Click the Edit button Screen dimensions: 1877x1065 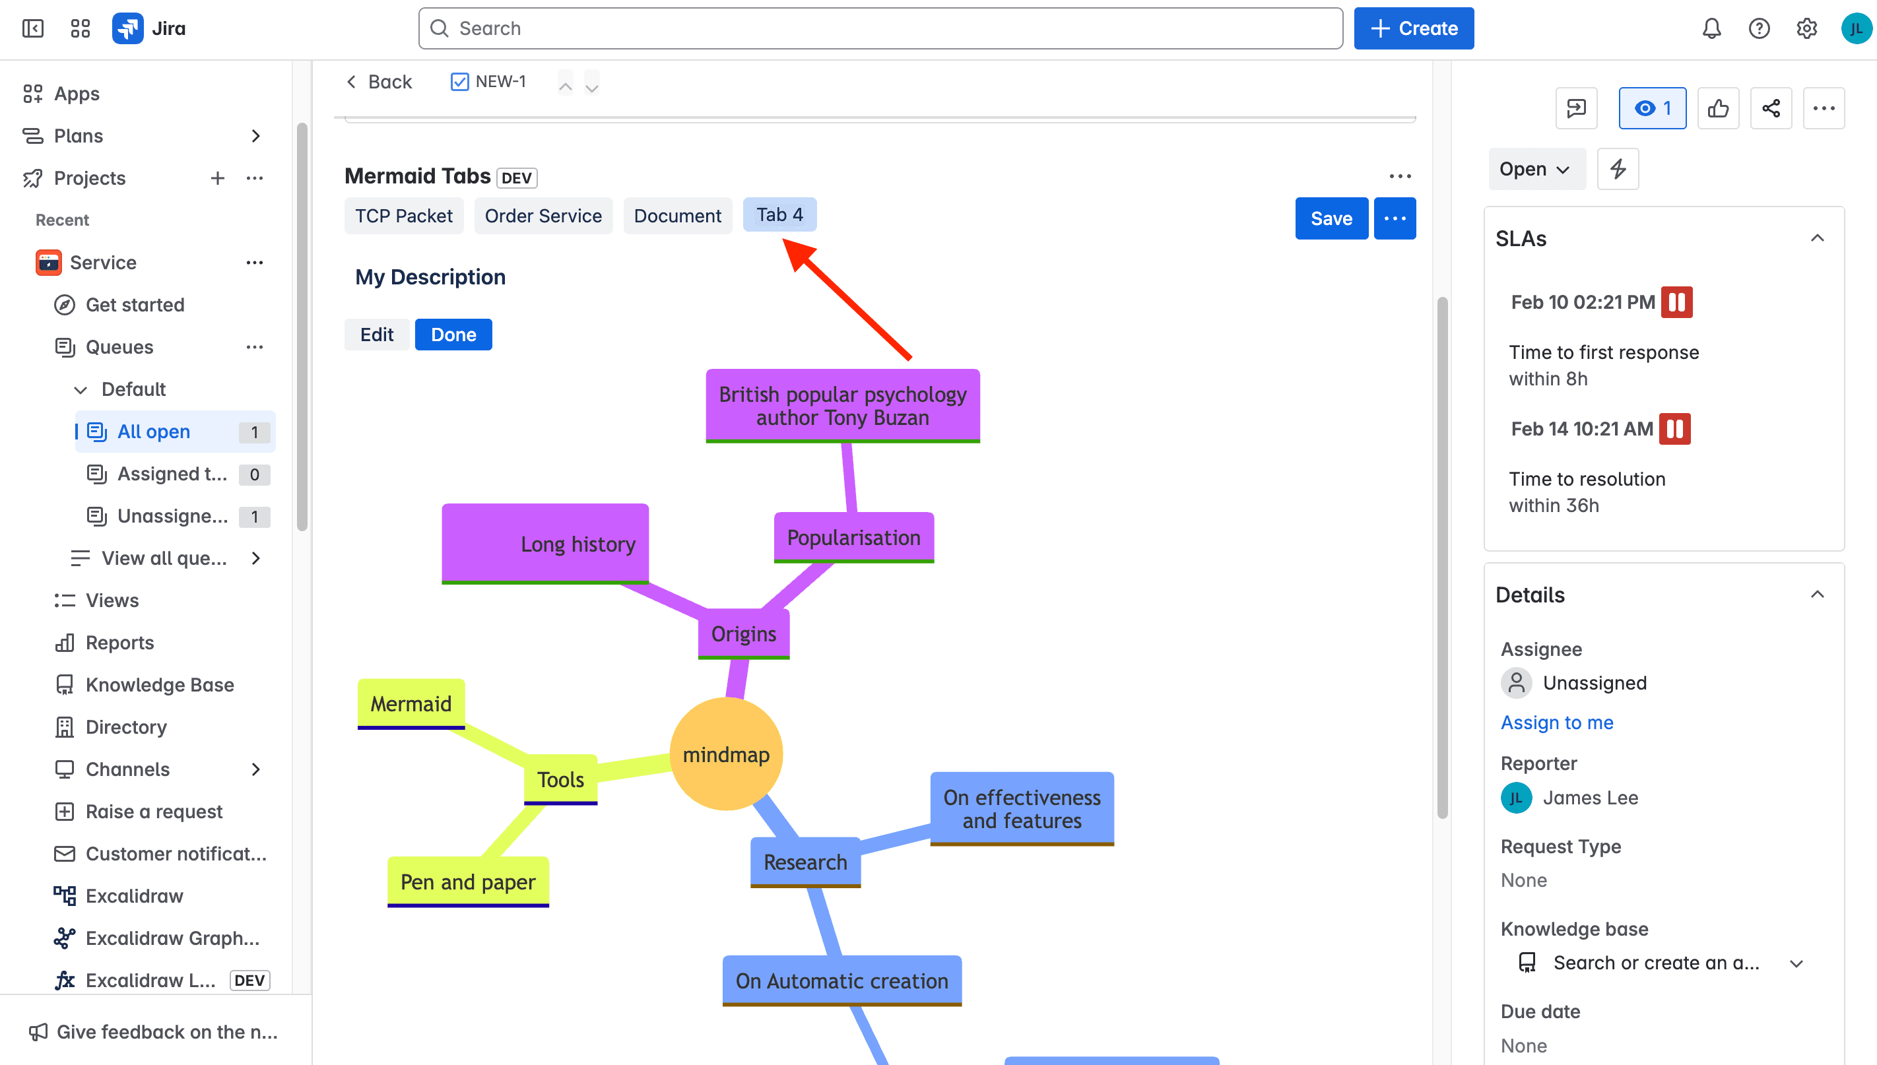[377, 335]
